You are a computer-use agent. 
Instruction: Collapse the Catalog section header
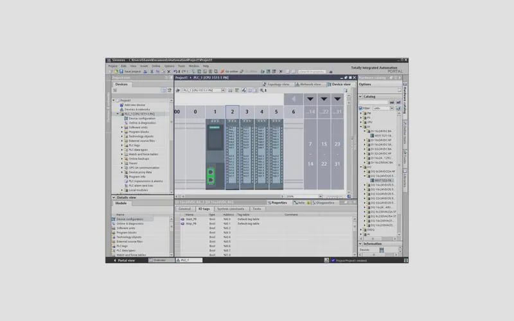(x=360, y=96)
